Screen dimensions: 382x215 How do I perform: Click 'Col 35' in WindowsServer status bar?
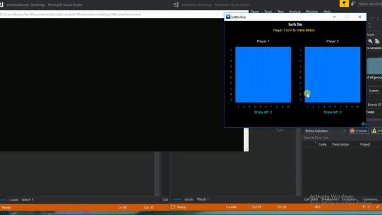(149, 207)
